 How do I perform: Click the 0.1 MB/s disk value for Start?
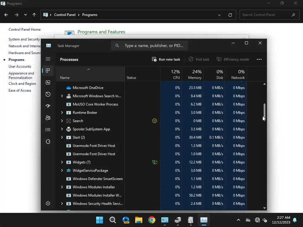point(216,137)
